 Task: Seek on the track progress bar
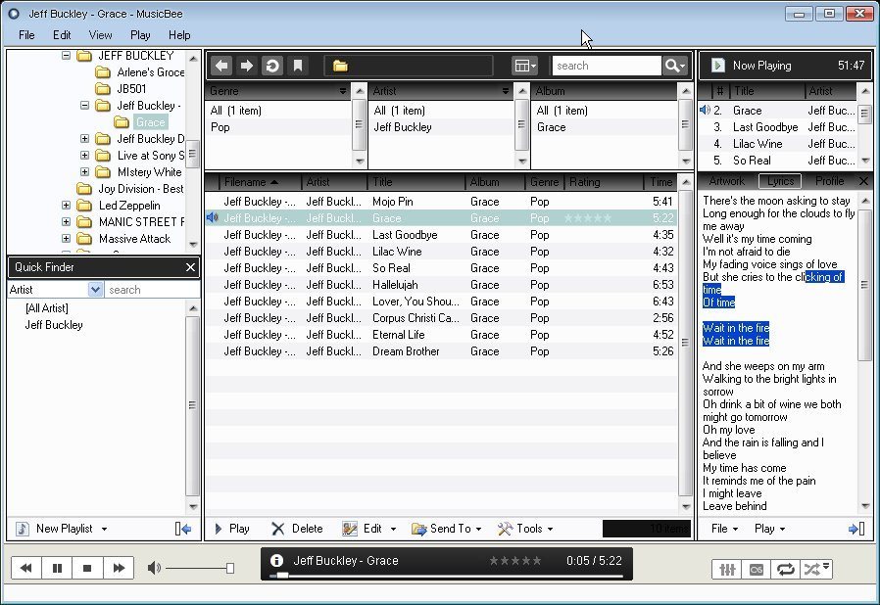pyautogui.click(x=447, y=576)
